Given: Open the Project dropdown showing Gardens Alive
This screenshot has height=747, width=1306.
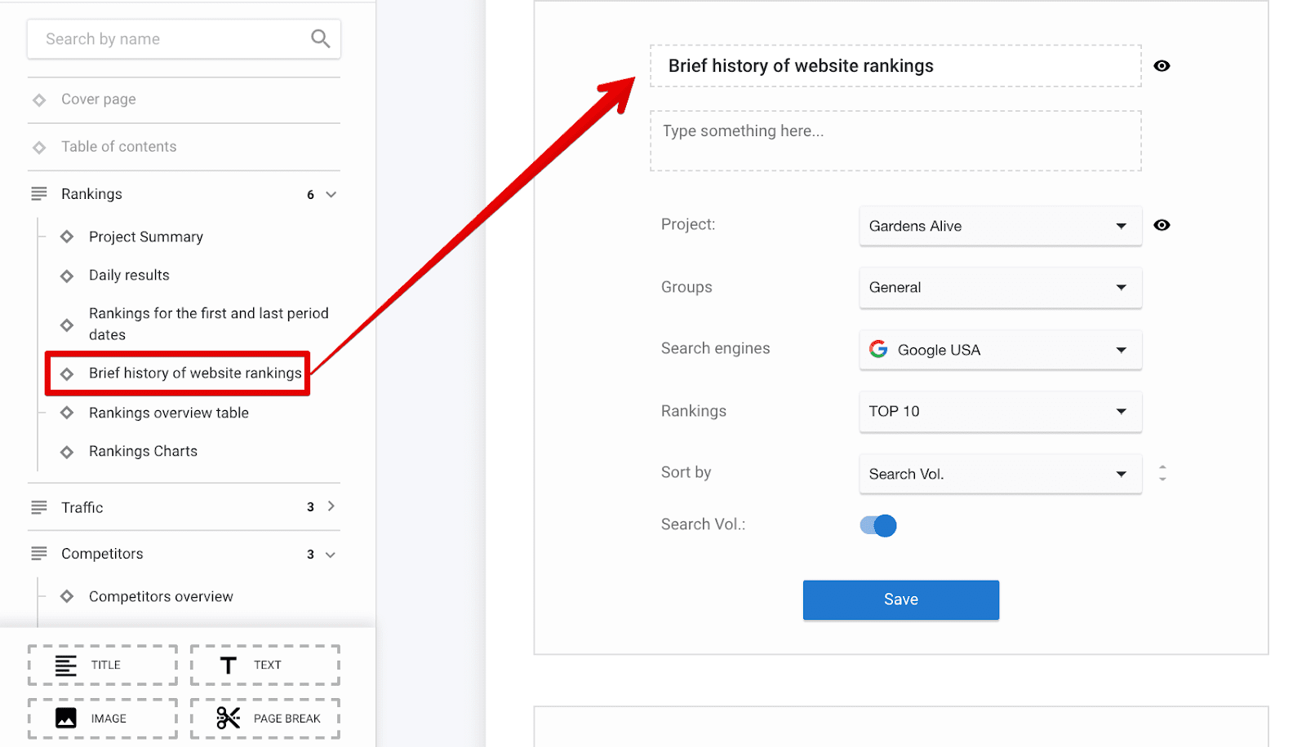Looking at the screenshot, I should click(1000, 226).
